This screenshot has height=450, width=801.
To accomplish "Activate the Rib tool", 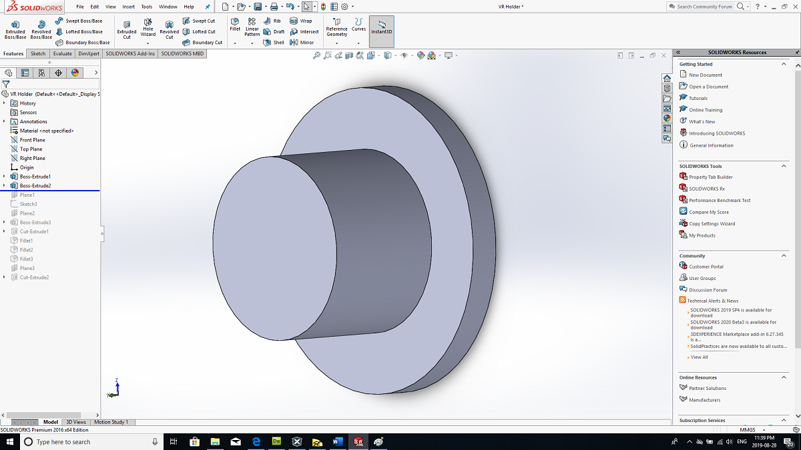I will click(272, 21).
